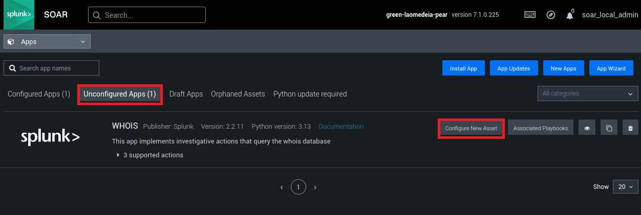This screenshot has width=641, height=215.
Task: Click the Search app names field
Action: [x=51, y=68]
